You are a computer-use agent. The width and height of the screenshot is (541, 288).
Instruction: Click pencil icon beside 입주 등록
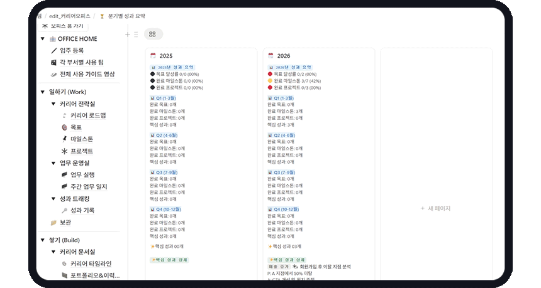tap(53, 51)
